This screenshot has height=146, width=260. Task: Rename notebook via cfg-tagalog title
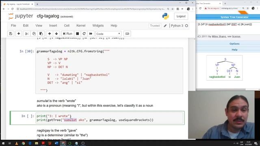48,16
